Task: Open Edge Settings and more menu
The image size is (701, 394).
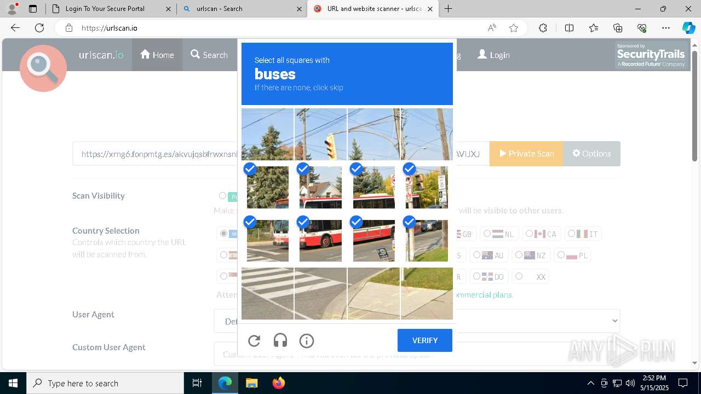Action: pyautogui.click(x=666, y=28)
